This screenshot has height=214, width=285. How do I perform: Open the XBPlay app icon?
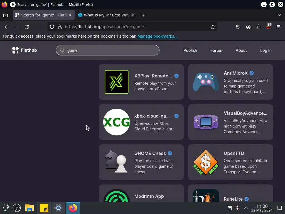click(117, 82)
